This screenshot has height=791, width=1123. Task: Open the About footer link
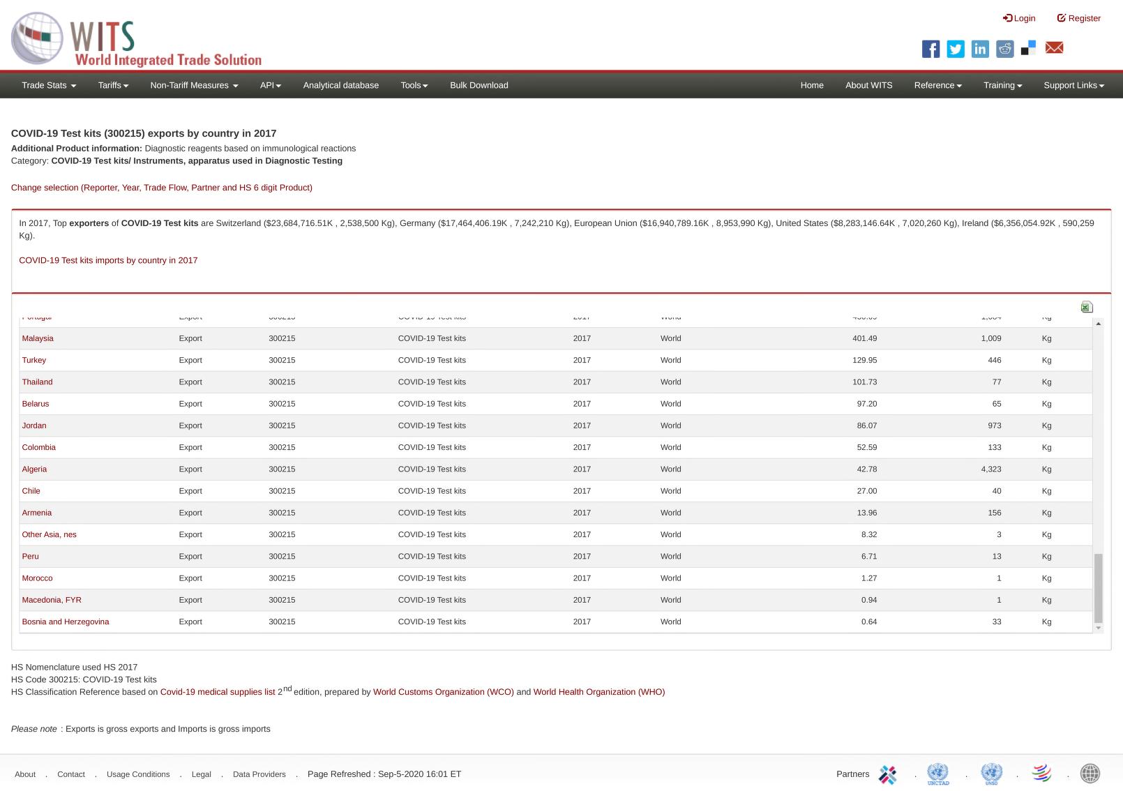tap(25, 774)
